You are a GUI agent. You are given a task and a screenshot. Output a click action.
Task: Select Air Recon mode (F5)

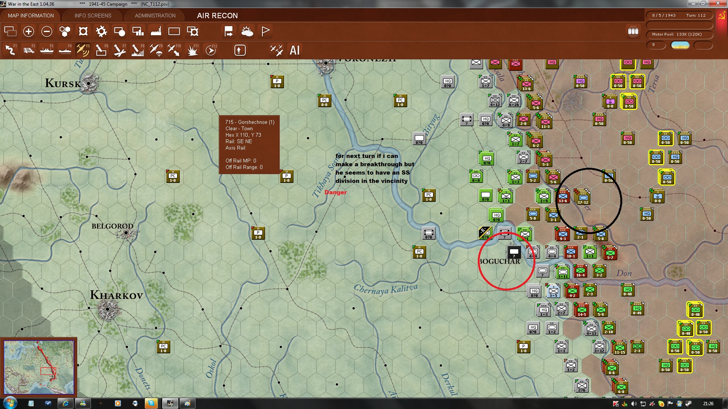click(x=83, y=50)
